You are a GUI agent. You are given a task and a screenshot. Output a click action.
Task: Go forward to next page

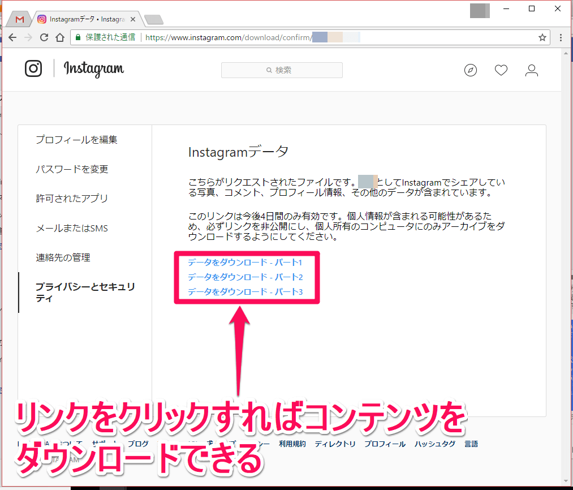[28, 37]
